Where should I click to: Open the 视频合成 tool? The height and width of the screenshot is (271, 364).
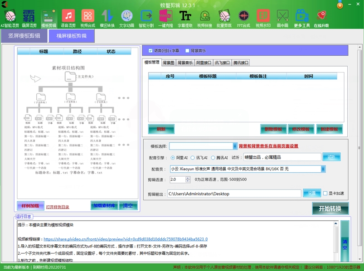pos(87,19)
